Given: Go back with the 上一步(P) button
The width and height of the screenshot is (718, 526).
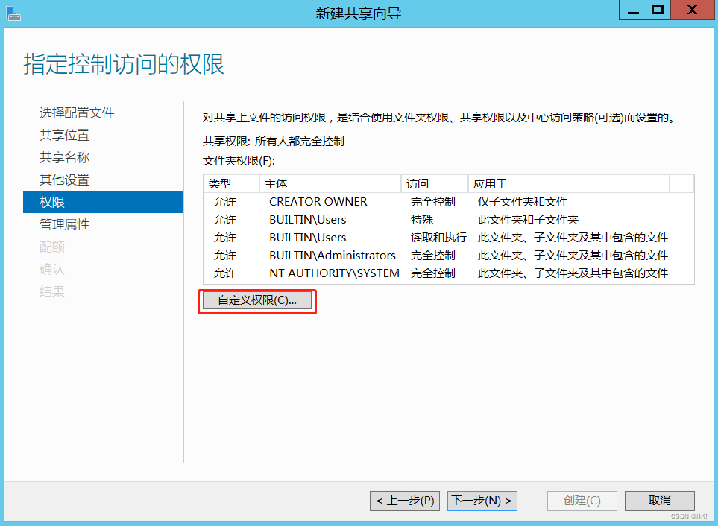Looking at the screenshot, I should click(x=404, y=501).
